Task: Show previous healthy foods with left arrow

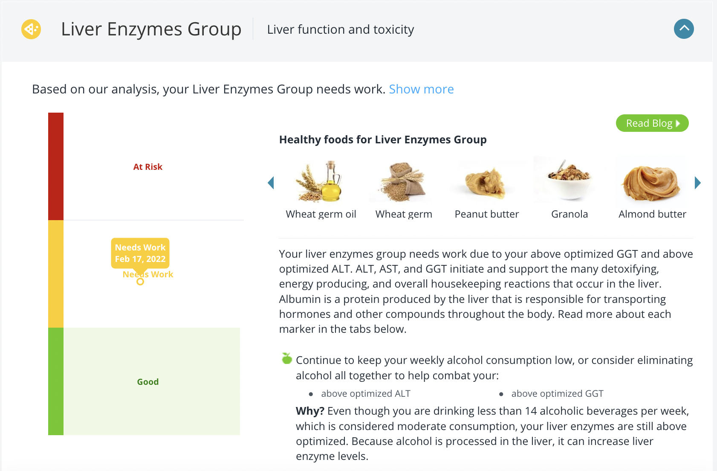Action: point(271,183)
